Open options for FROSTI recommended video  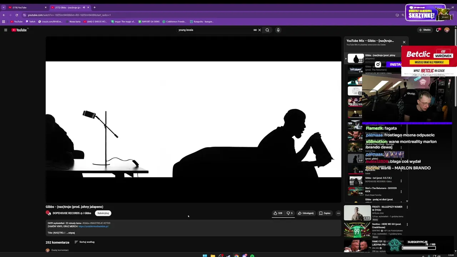coord(407,207)
